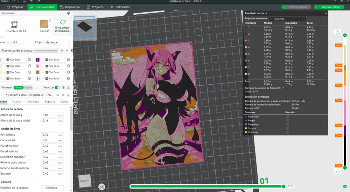350x192 pixels.
Task: Toggle Costuras display checkbox
Action: (x=287, y=132)
